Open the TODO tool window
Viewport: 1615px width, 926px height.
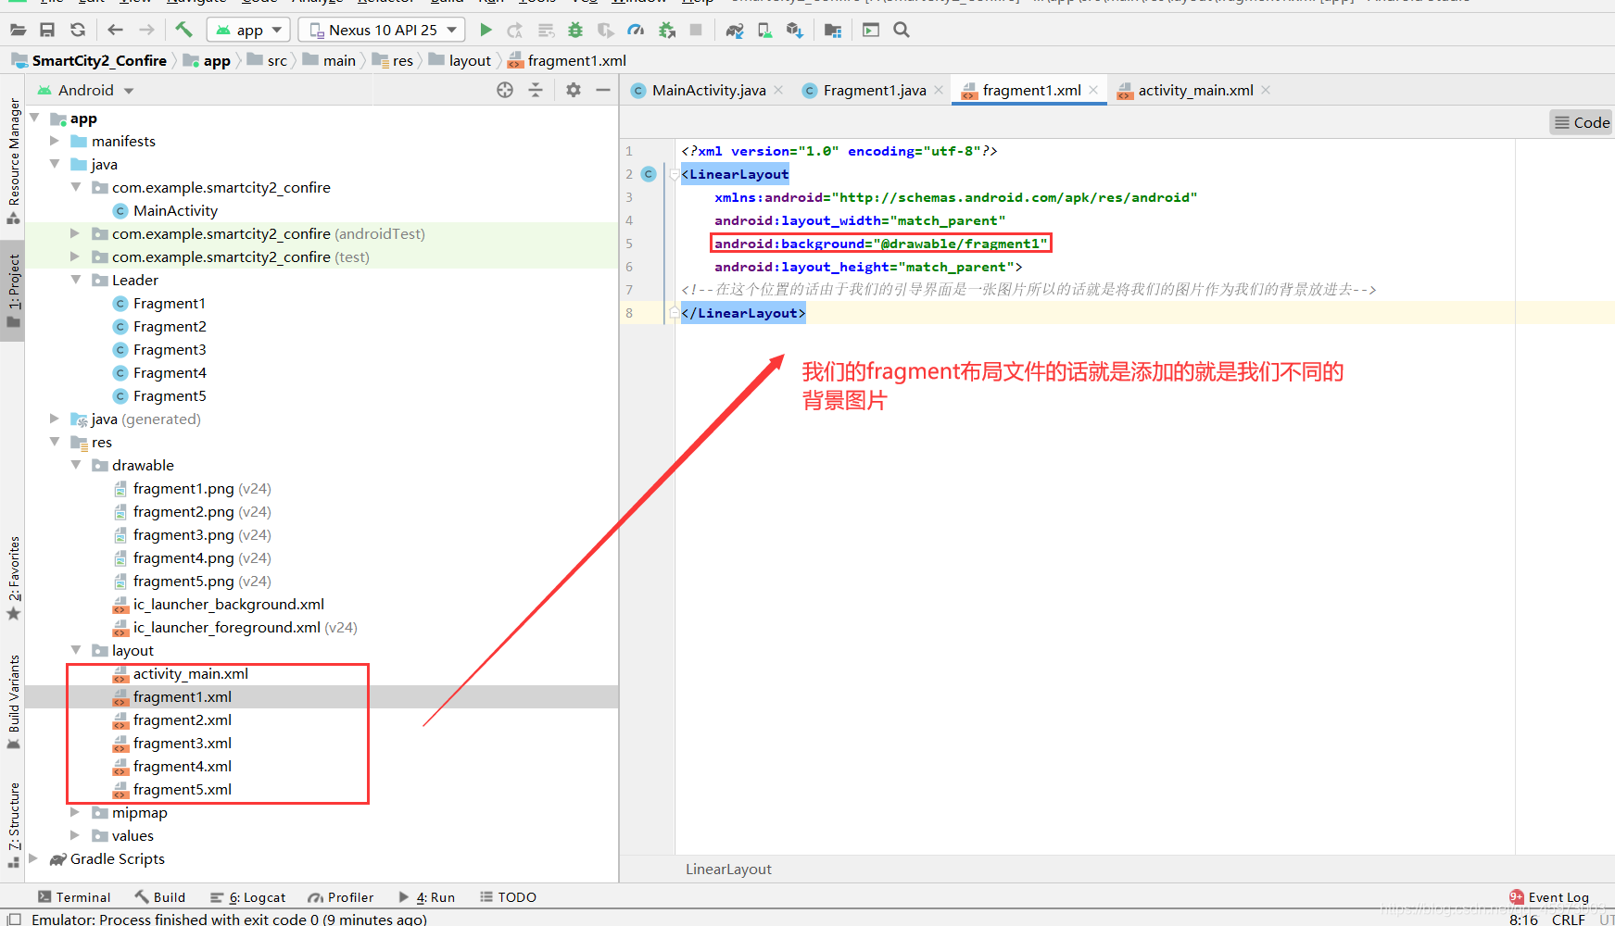pos(509,897)
